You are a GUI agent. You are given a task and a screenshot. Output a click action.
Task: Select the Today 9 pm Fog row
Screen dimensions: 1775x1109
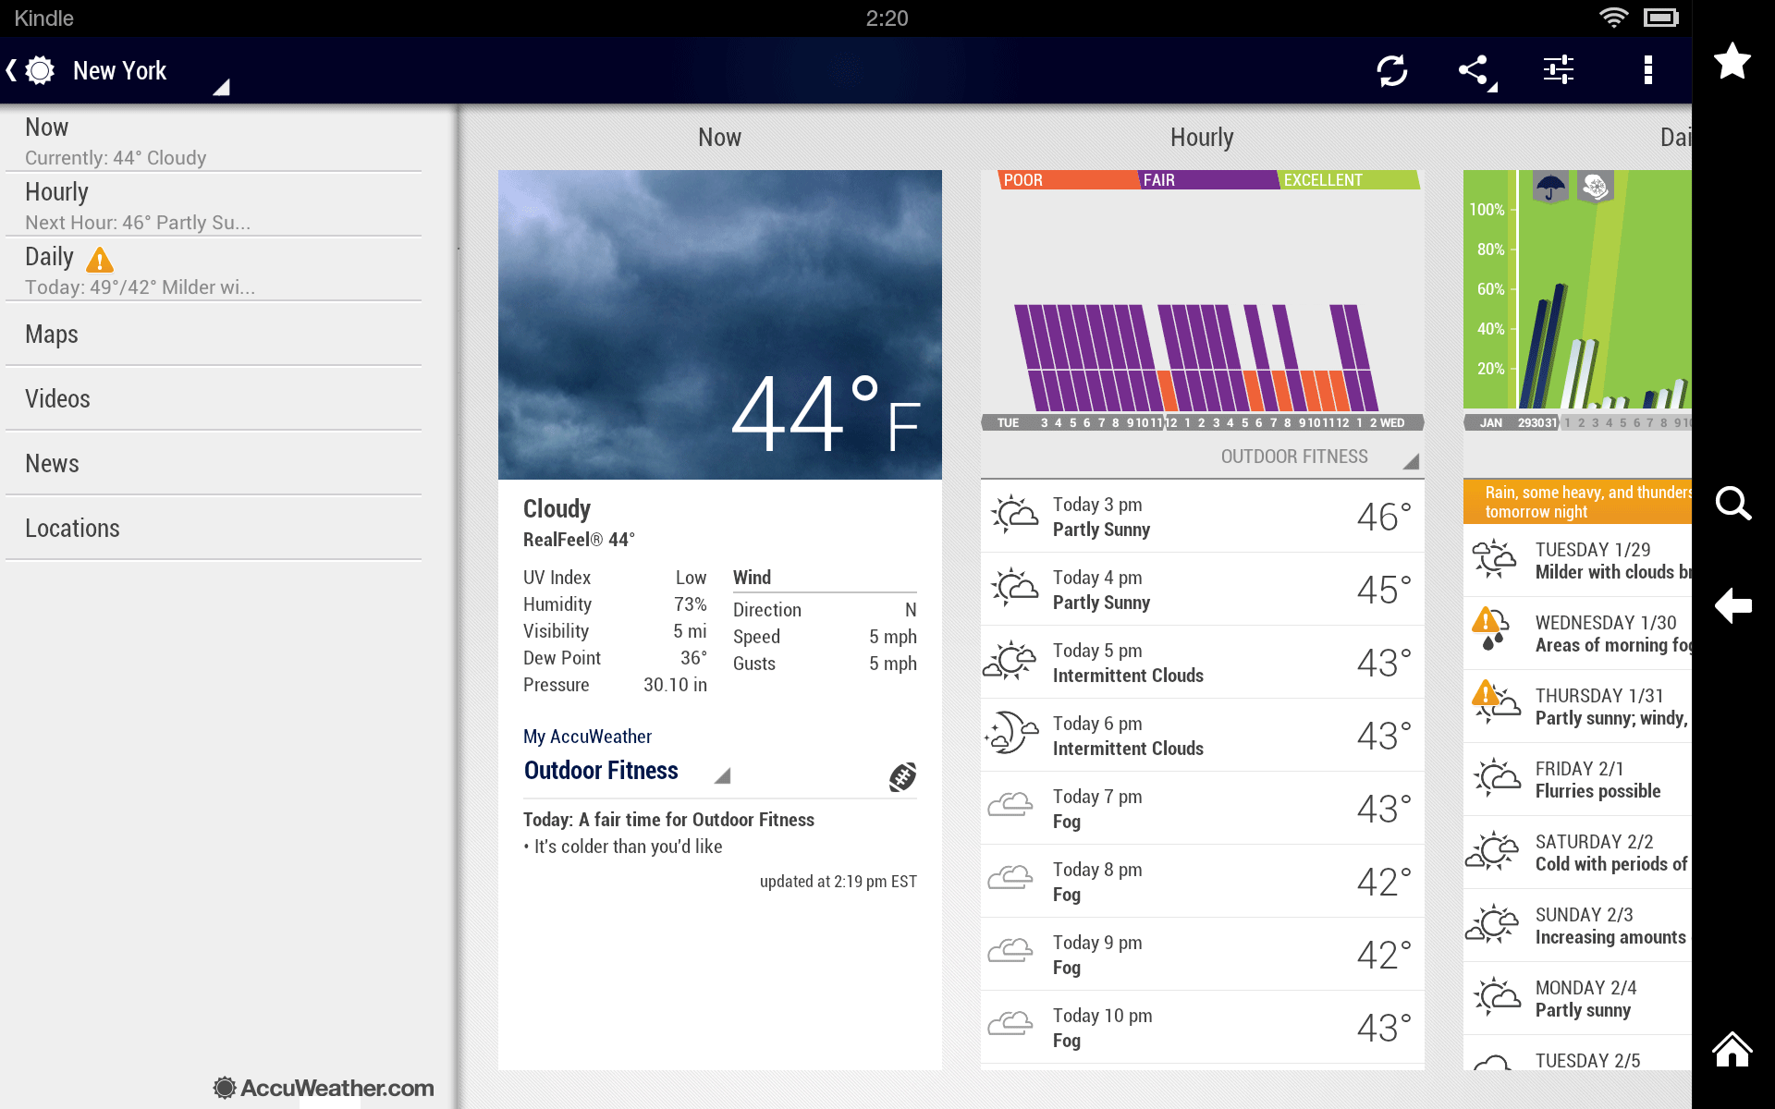(1202, 954)
